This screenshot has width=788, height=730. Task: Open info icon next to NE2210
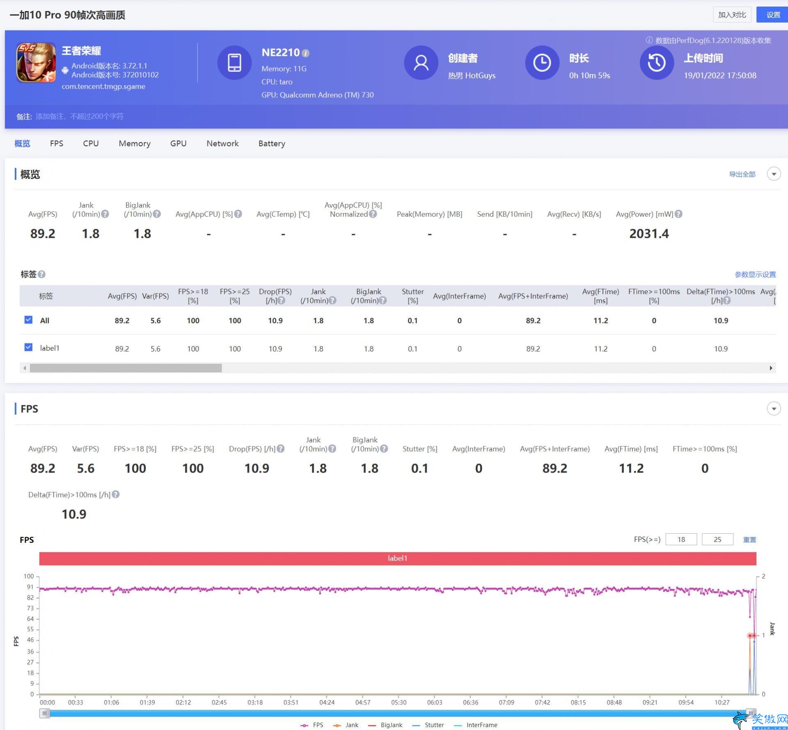click(x=305, y=53)
